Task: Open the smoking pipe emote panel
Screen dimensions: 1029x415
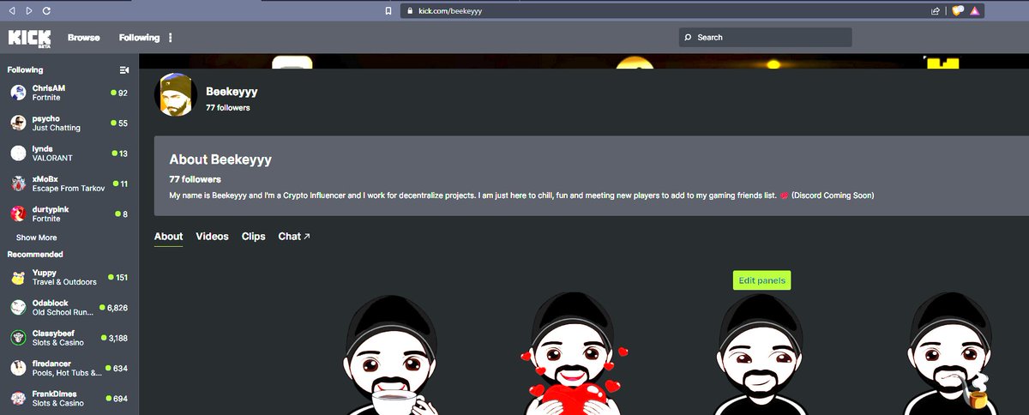Action: point(950,353)
